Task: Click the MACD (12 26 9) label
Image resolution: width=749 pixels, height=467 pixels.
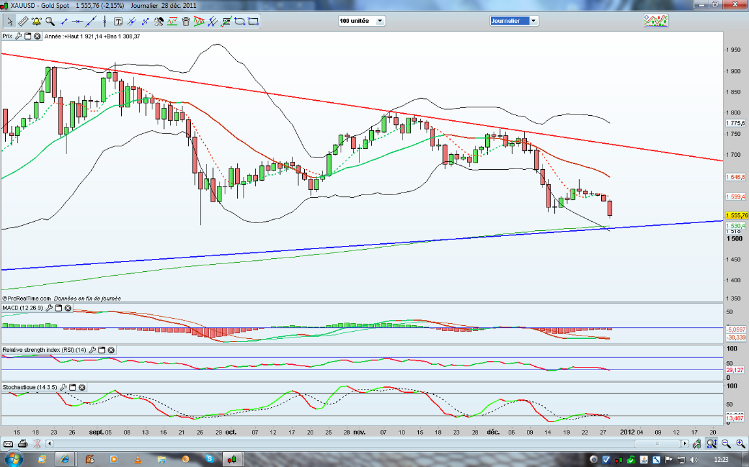Action: pyautogui.click(x=23, y=308)
